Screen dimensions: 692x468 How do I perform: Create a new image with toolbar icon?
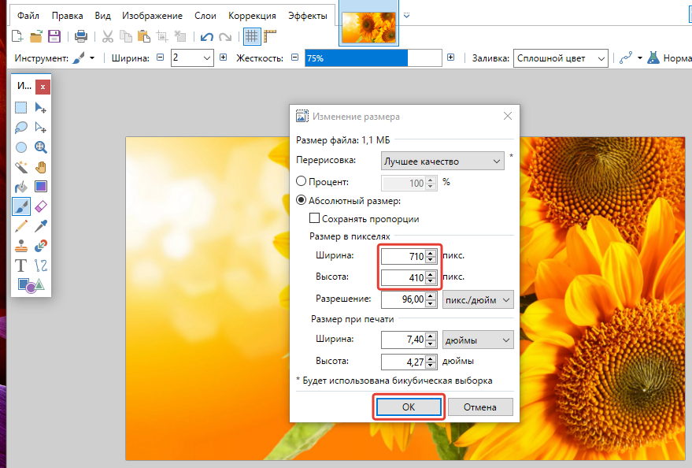click(17, 36)
